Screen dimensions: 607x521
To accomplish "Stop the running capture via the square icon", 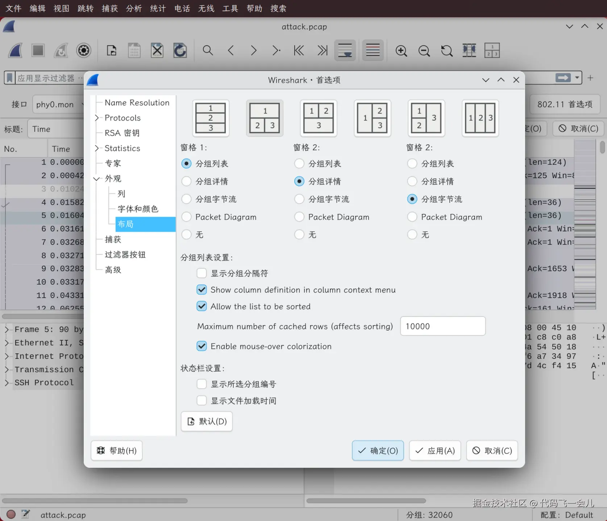I will click(x=38, y=50).
